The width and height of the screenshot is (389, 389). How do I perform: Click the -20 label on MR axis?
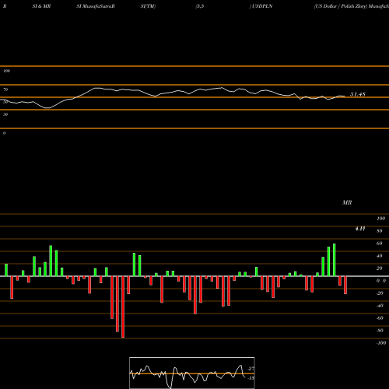pyautogui.click(x=380, y=293)
